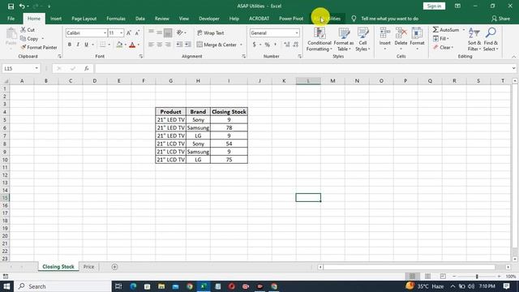Toggle Wrap Text
The height and width of the screenshot is (292, 519).
pos(211,32)
